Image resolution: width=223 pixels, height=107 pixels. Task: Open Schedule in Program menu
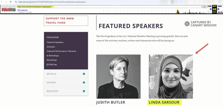[51, 47]
